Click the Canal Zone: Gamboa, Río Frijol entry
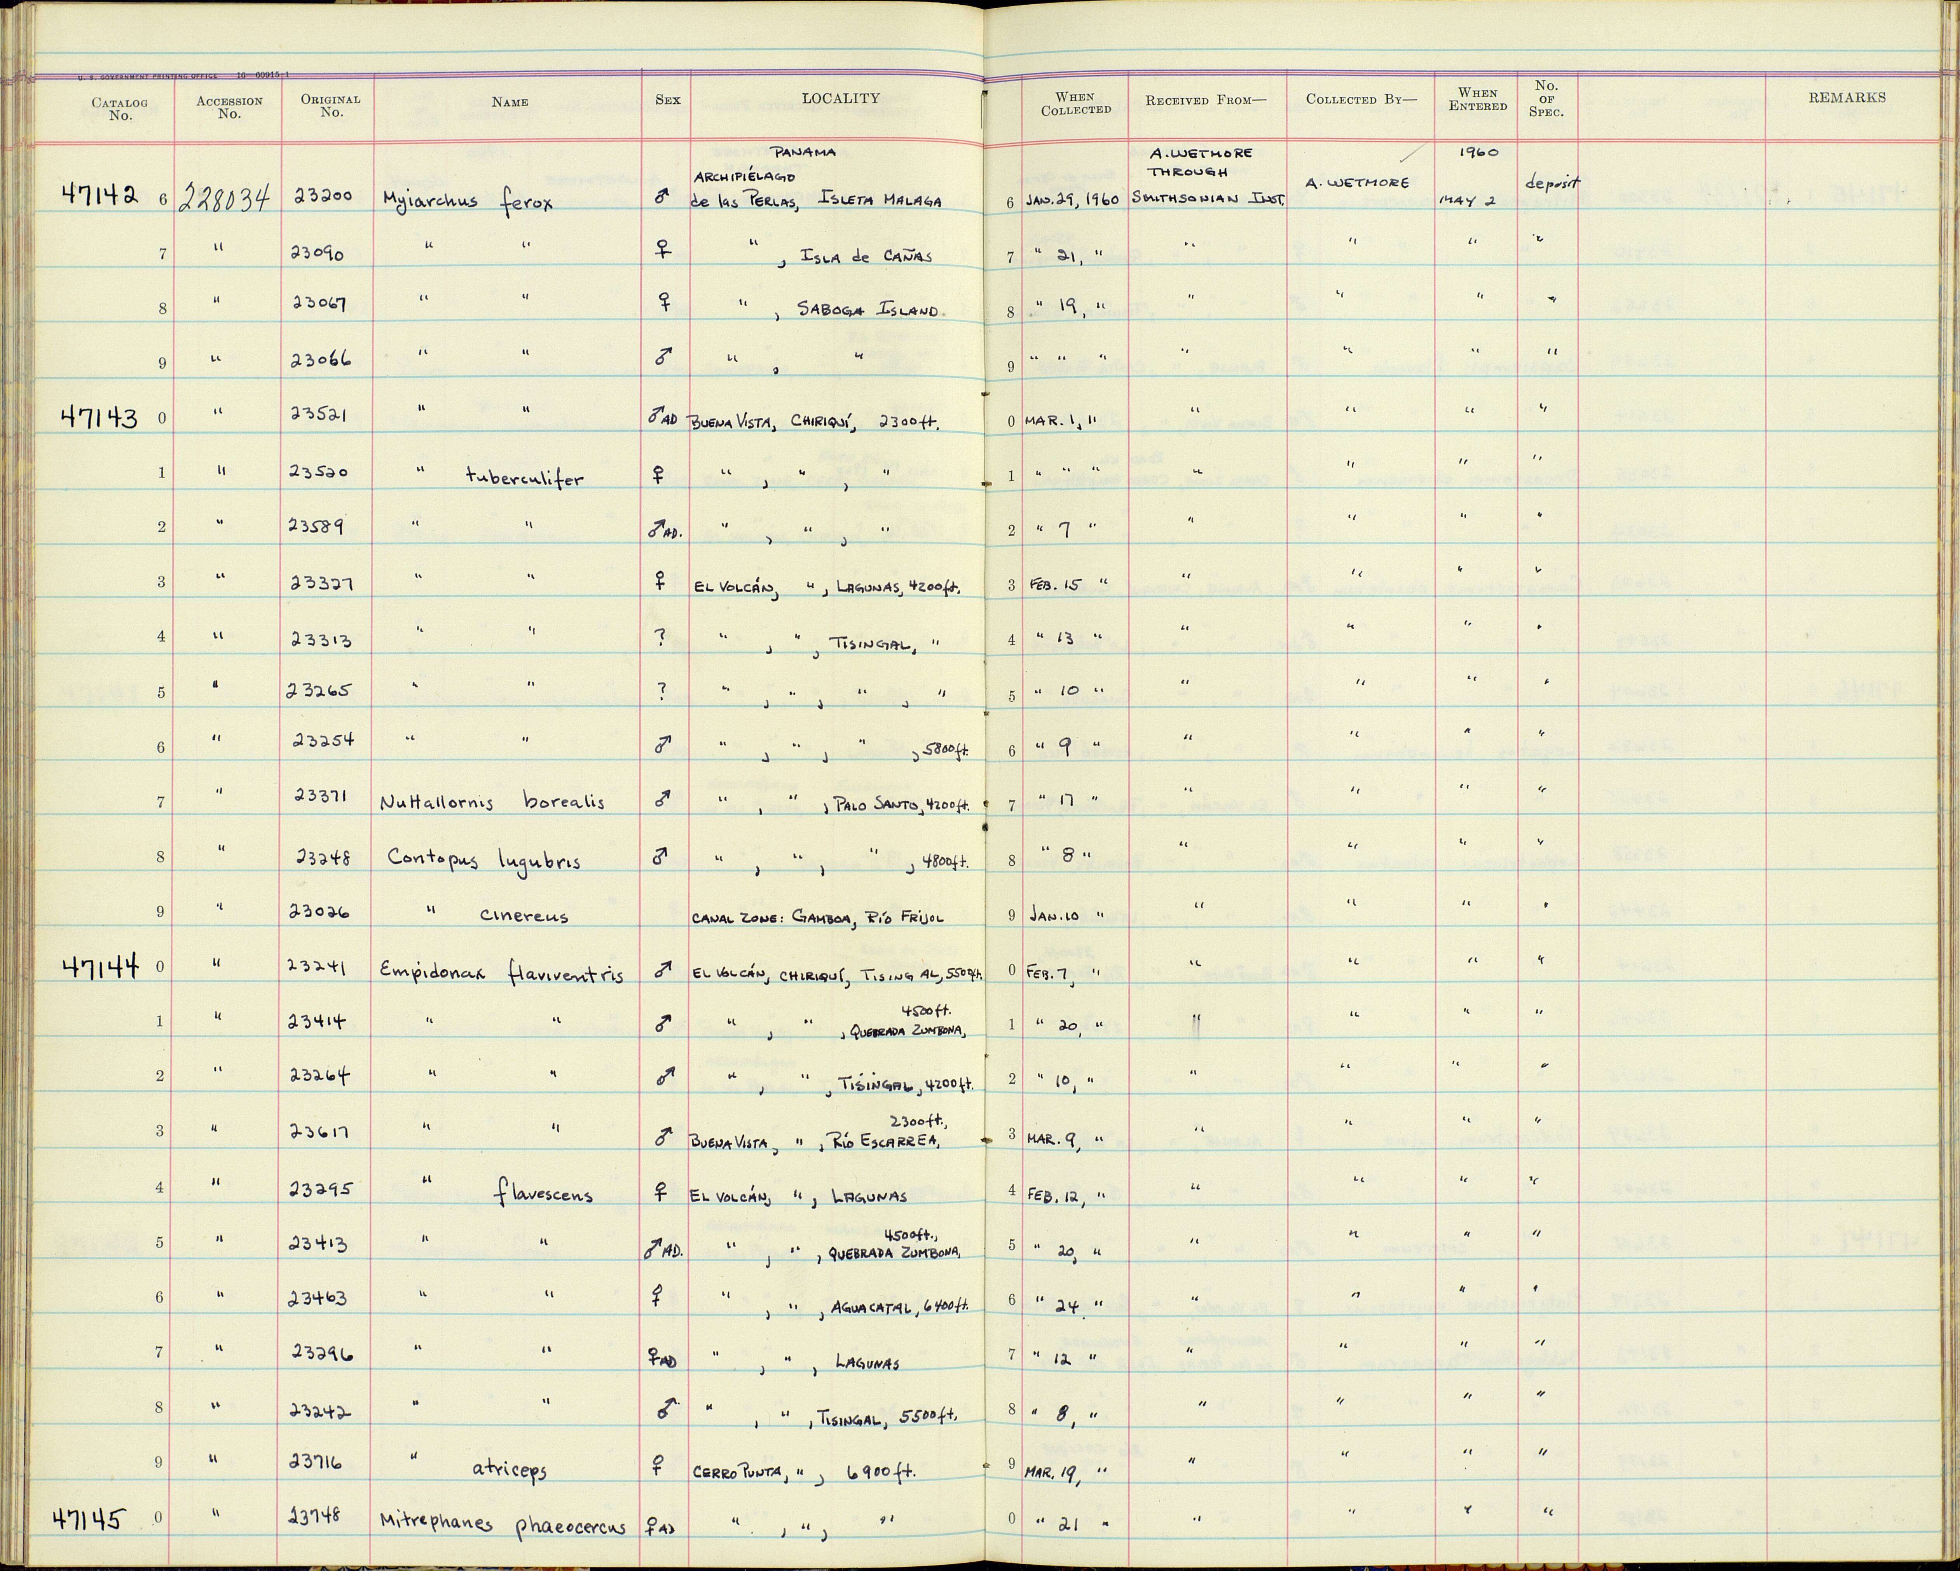 817,917
